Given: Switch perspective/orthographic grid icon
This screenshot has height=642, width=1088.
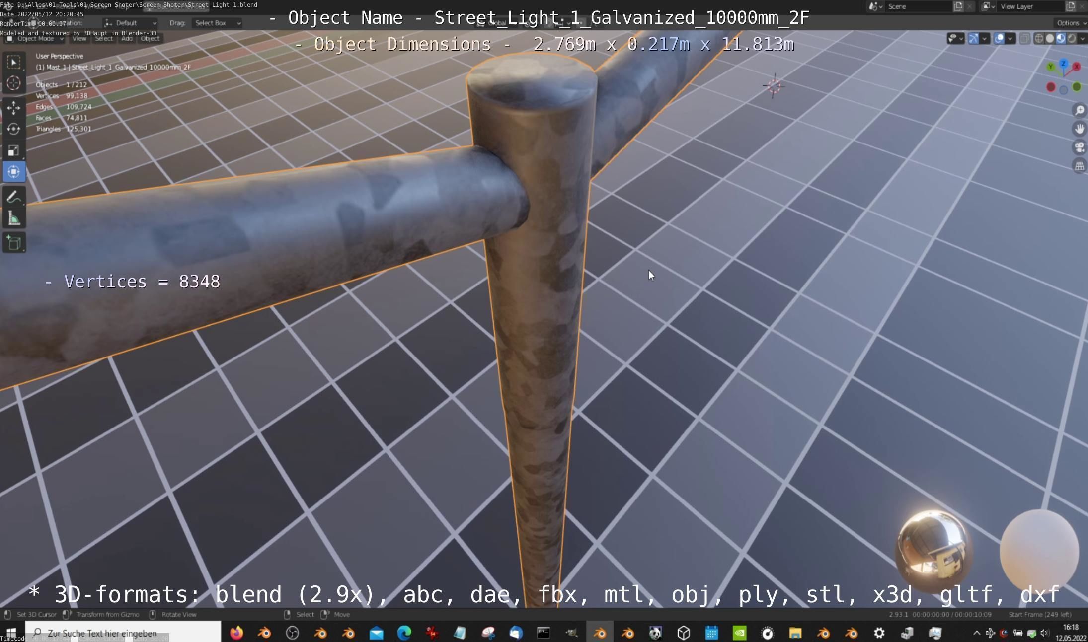Looking at the screenshot, I should point(1079,166).
